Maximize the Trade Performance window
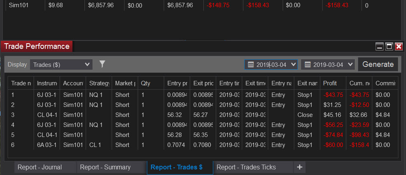The width and height of the screenshot is (406, 175). tap(389, 46)
